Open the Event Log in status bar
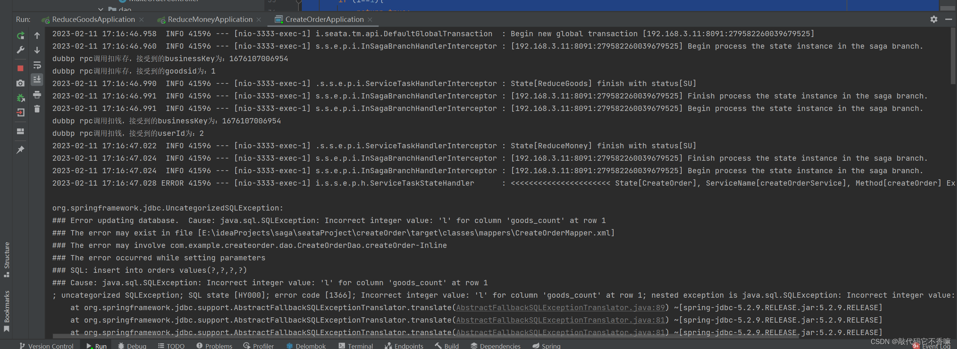 [x=932, y=346]
